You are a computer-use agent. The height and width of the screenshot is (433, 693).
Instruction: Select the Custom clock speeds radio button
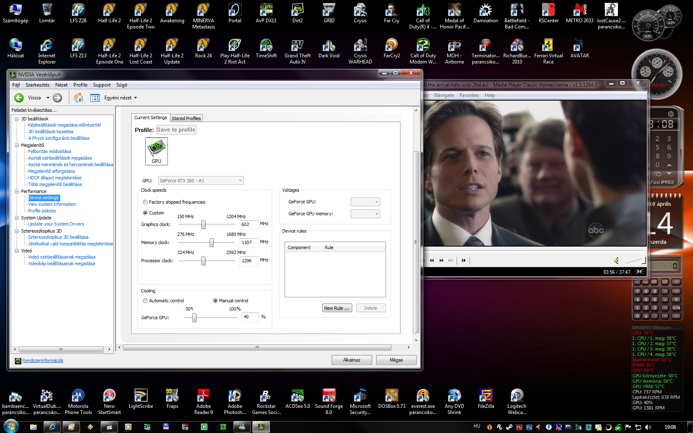click(x=145, y=213)
